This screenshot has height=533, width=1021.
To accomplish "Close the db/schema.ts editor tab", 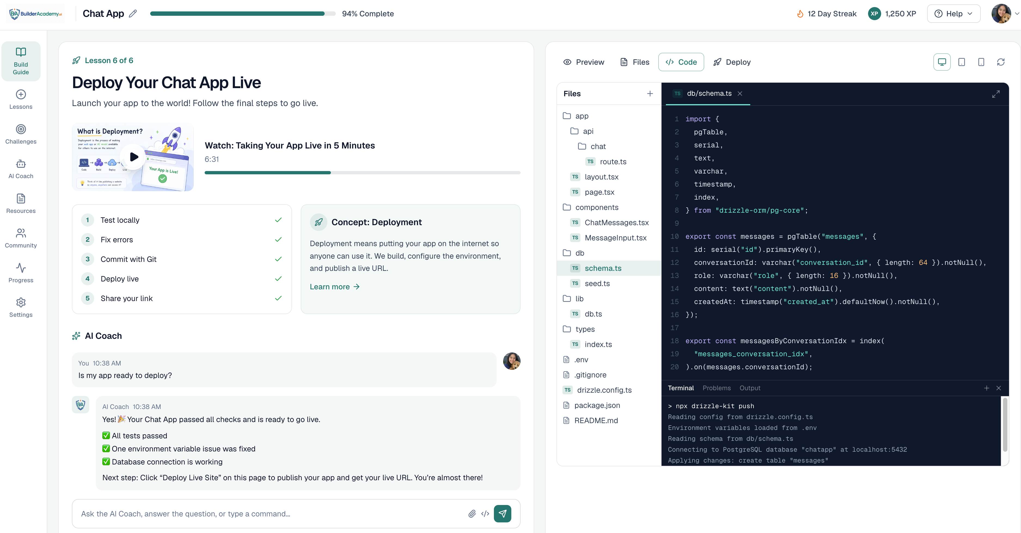I will coord(740,94).
